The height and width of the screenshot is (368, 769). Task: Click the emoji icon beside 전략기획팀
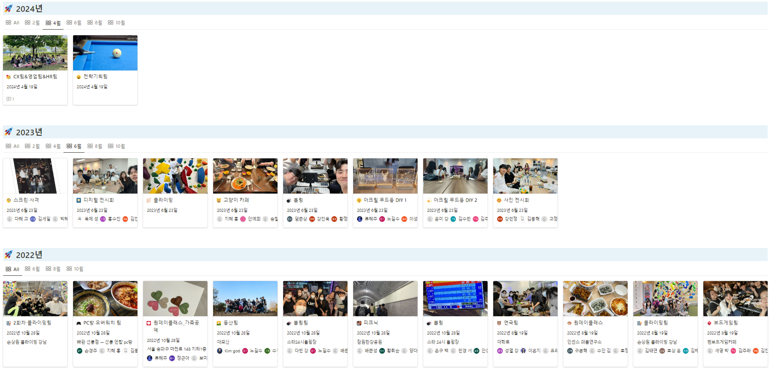point(79,77)
